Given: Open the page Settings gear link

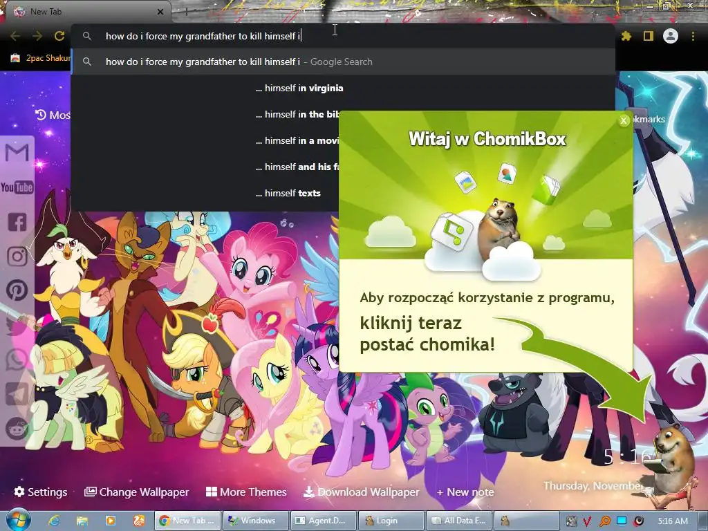Looking at the screenshot, I should coord(41,492).
